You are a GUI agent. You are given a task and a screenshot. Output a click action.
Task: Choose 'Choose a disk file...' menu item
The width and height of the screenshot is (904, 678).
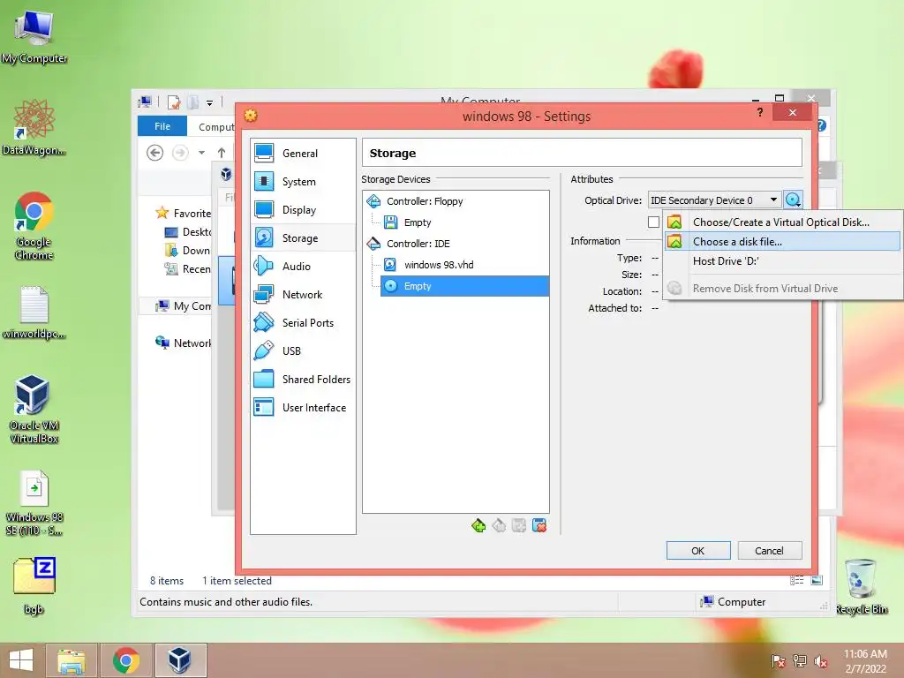click(x=782, y=242)
